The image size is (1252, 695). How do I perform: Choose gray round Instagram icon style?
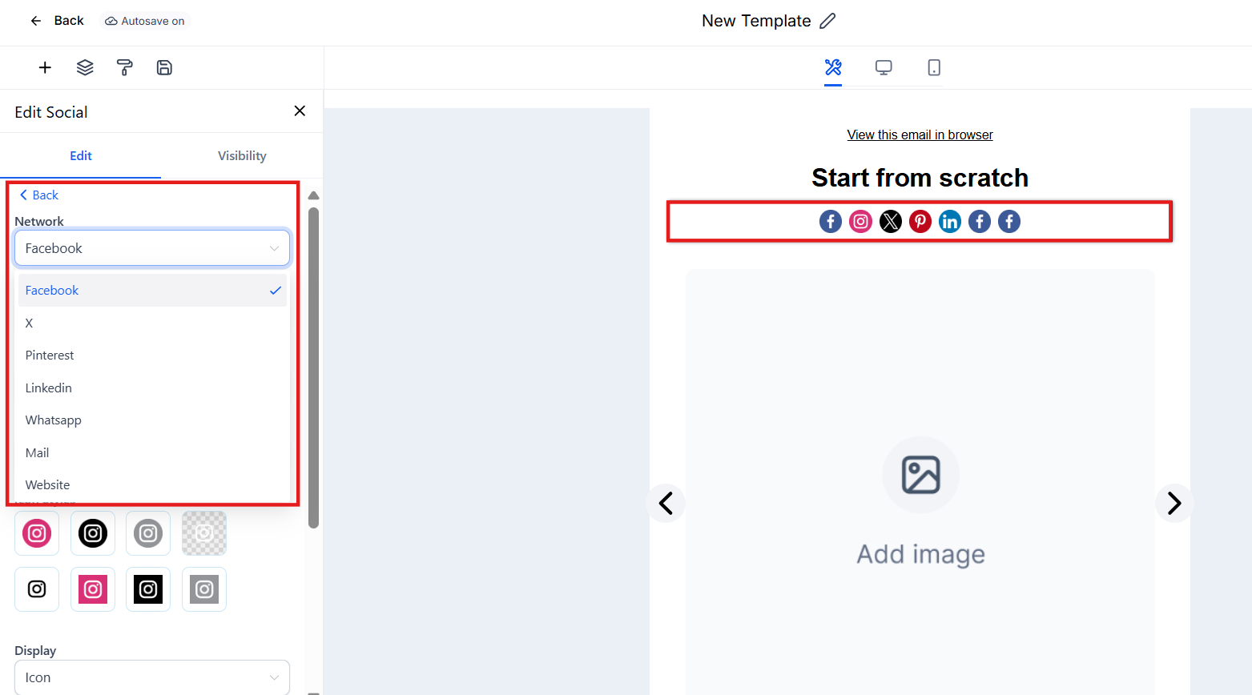(x=148, y=533)
